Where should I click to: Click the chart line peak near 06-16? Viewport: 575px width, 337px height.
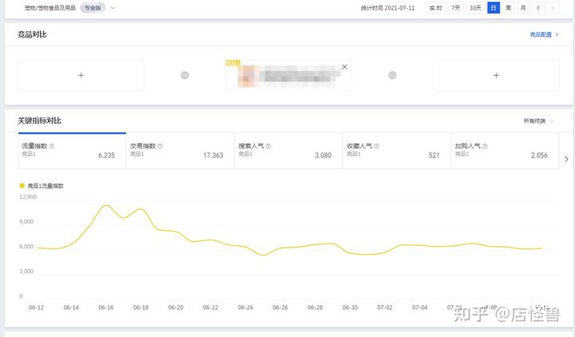point(106,205)
